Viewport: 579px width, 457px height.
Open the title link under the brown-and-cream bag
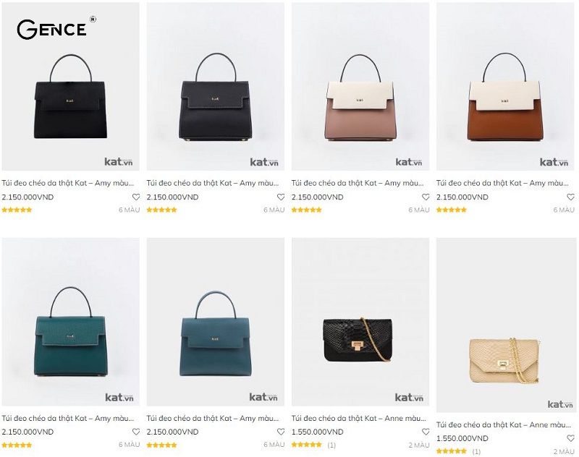502,183
